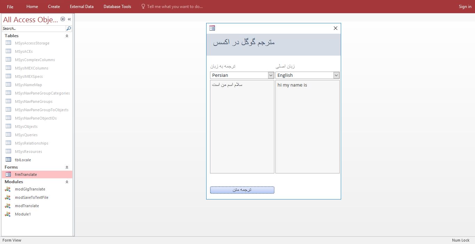
Task: Select the MSysNavPaneObjectIDs table icon
Action: point(8,118)
